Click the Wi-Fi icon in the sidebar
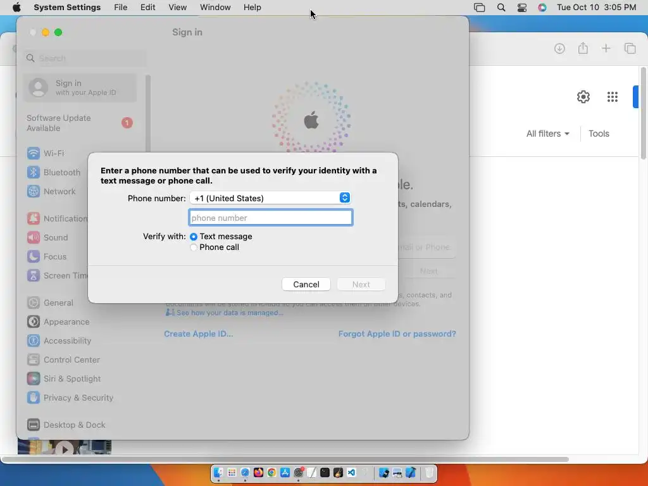This screenshot has height=486, width=648. [34, 153]
